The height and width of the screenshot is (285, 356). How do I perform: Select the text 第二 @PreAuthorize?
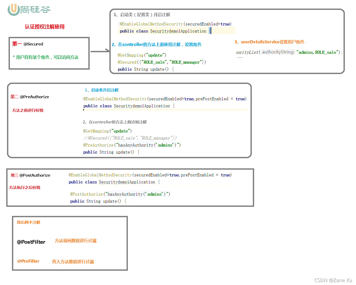coord(30,97)
